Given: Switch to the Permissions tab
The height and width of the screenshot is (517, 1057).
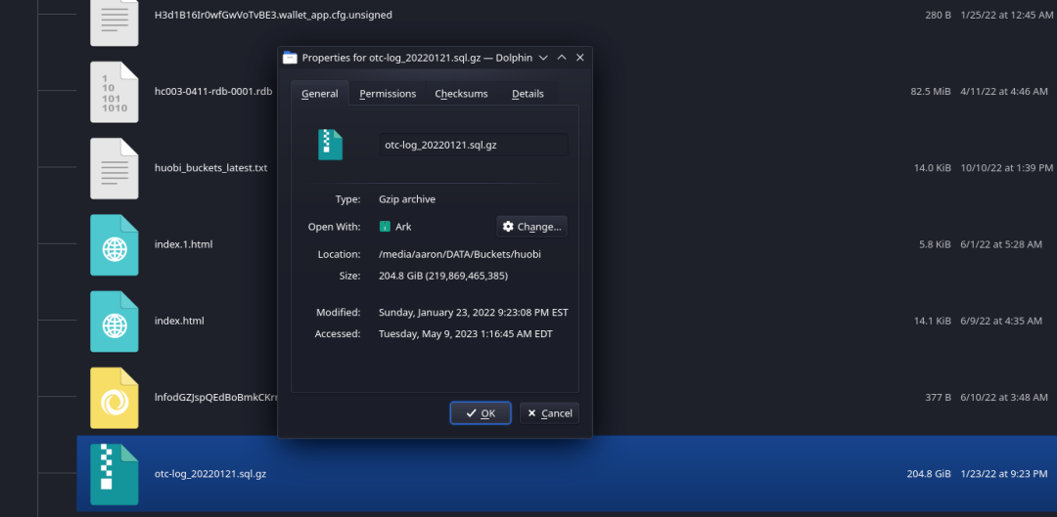Looking at the screenshot, I should point(388,94).
